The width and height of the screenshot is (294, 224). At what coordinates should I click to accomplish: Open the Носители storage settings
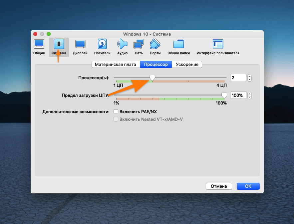(102, 47)
